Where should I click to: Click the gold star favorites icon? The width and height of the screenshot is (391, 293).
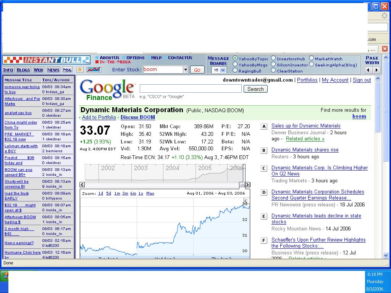tap(80, 69)
